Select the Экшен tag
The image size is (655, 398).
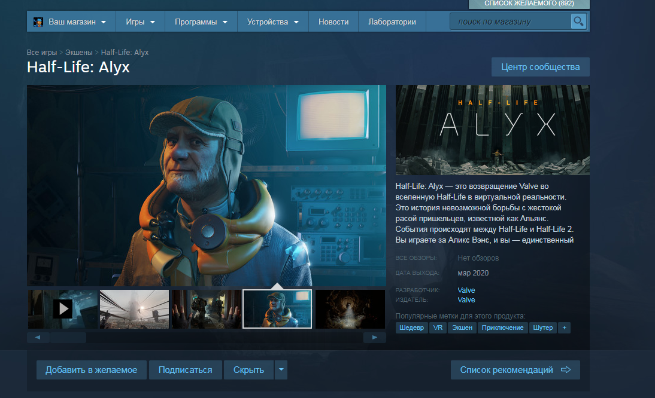[462, 327]
